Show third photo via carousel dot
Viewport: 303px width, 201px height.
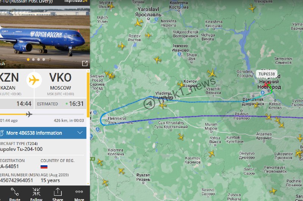(39, 60)
